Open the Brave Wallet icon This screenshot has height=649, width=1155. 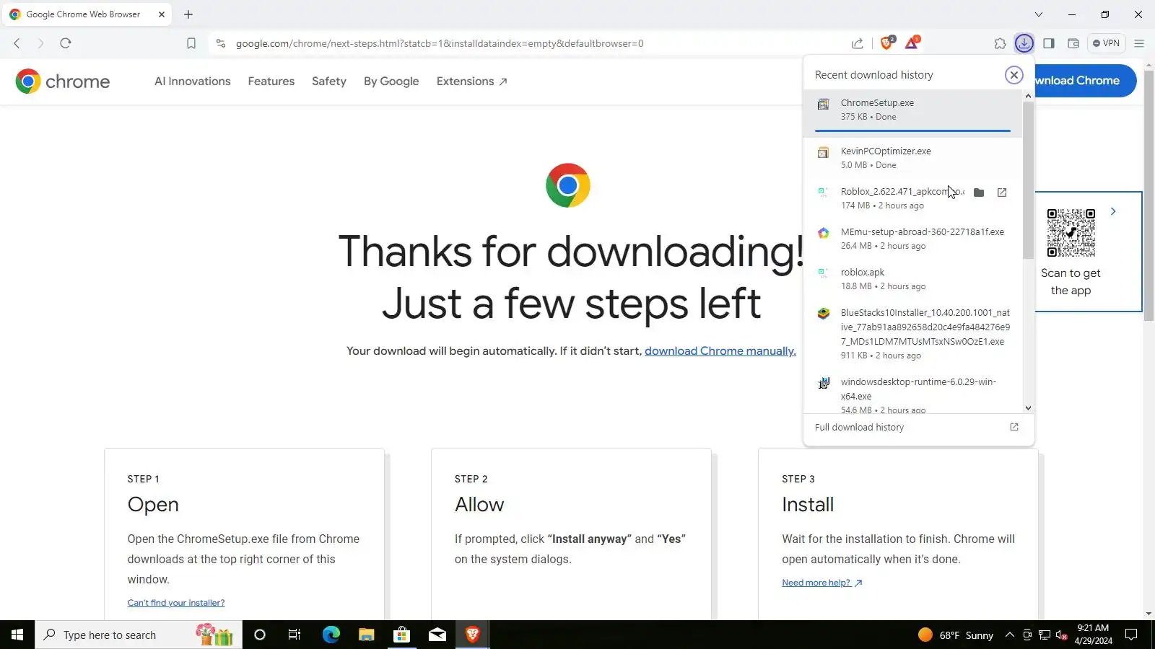click(1073, 43)
